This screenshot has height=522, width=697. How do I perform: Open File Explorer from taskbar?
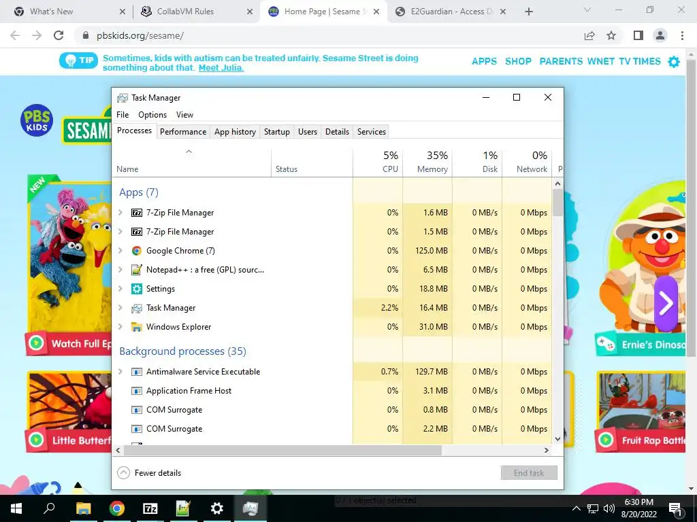[x=83, y=508]
